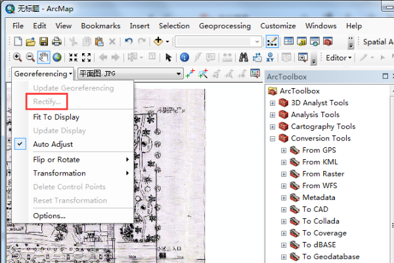
Task: Click the tools toolbar overflow options arrow
Action: pos(314,59)
